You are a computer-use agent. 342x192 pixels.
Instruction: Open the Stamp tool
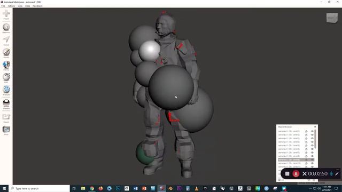(x=6, y=66)
